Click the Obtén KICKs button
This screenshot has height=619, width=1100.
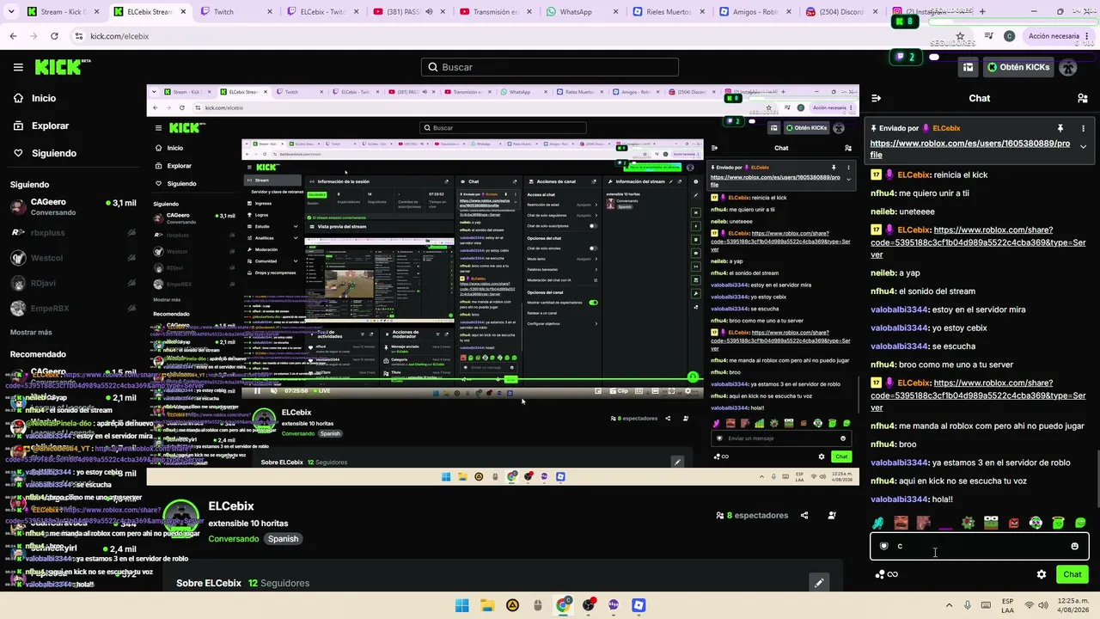coord(1018,67)
